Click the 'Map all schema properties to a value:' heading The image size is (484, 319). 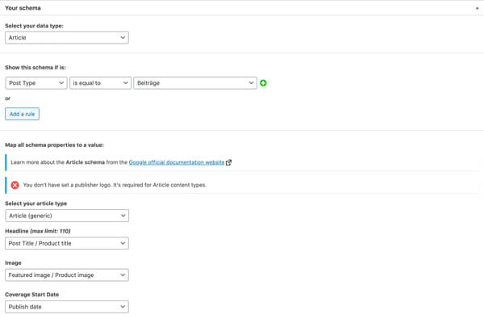[54, 145]
